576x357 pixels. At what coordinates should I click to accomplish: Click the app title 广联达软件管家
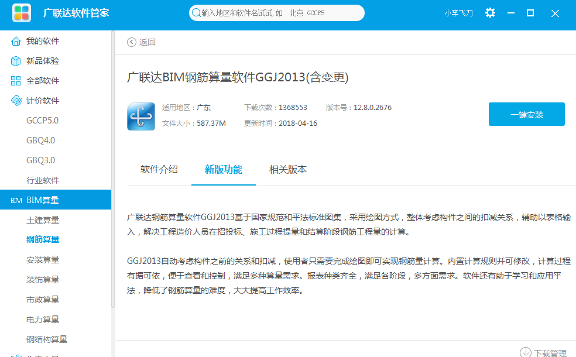(x=76, y=13)
